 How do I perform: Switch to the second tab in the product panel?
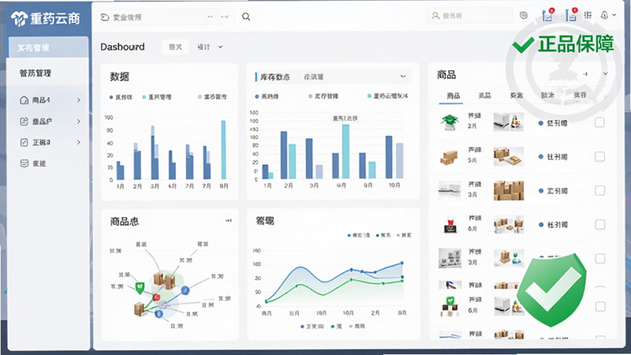(484, 95)
